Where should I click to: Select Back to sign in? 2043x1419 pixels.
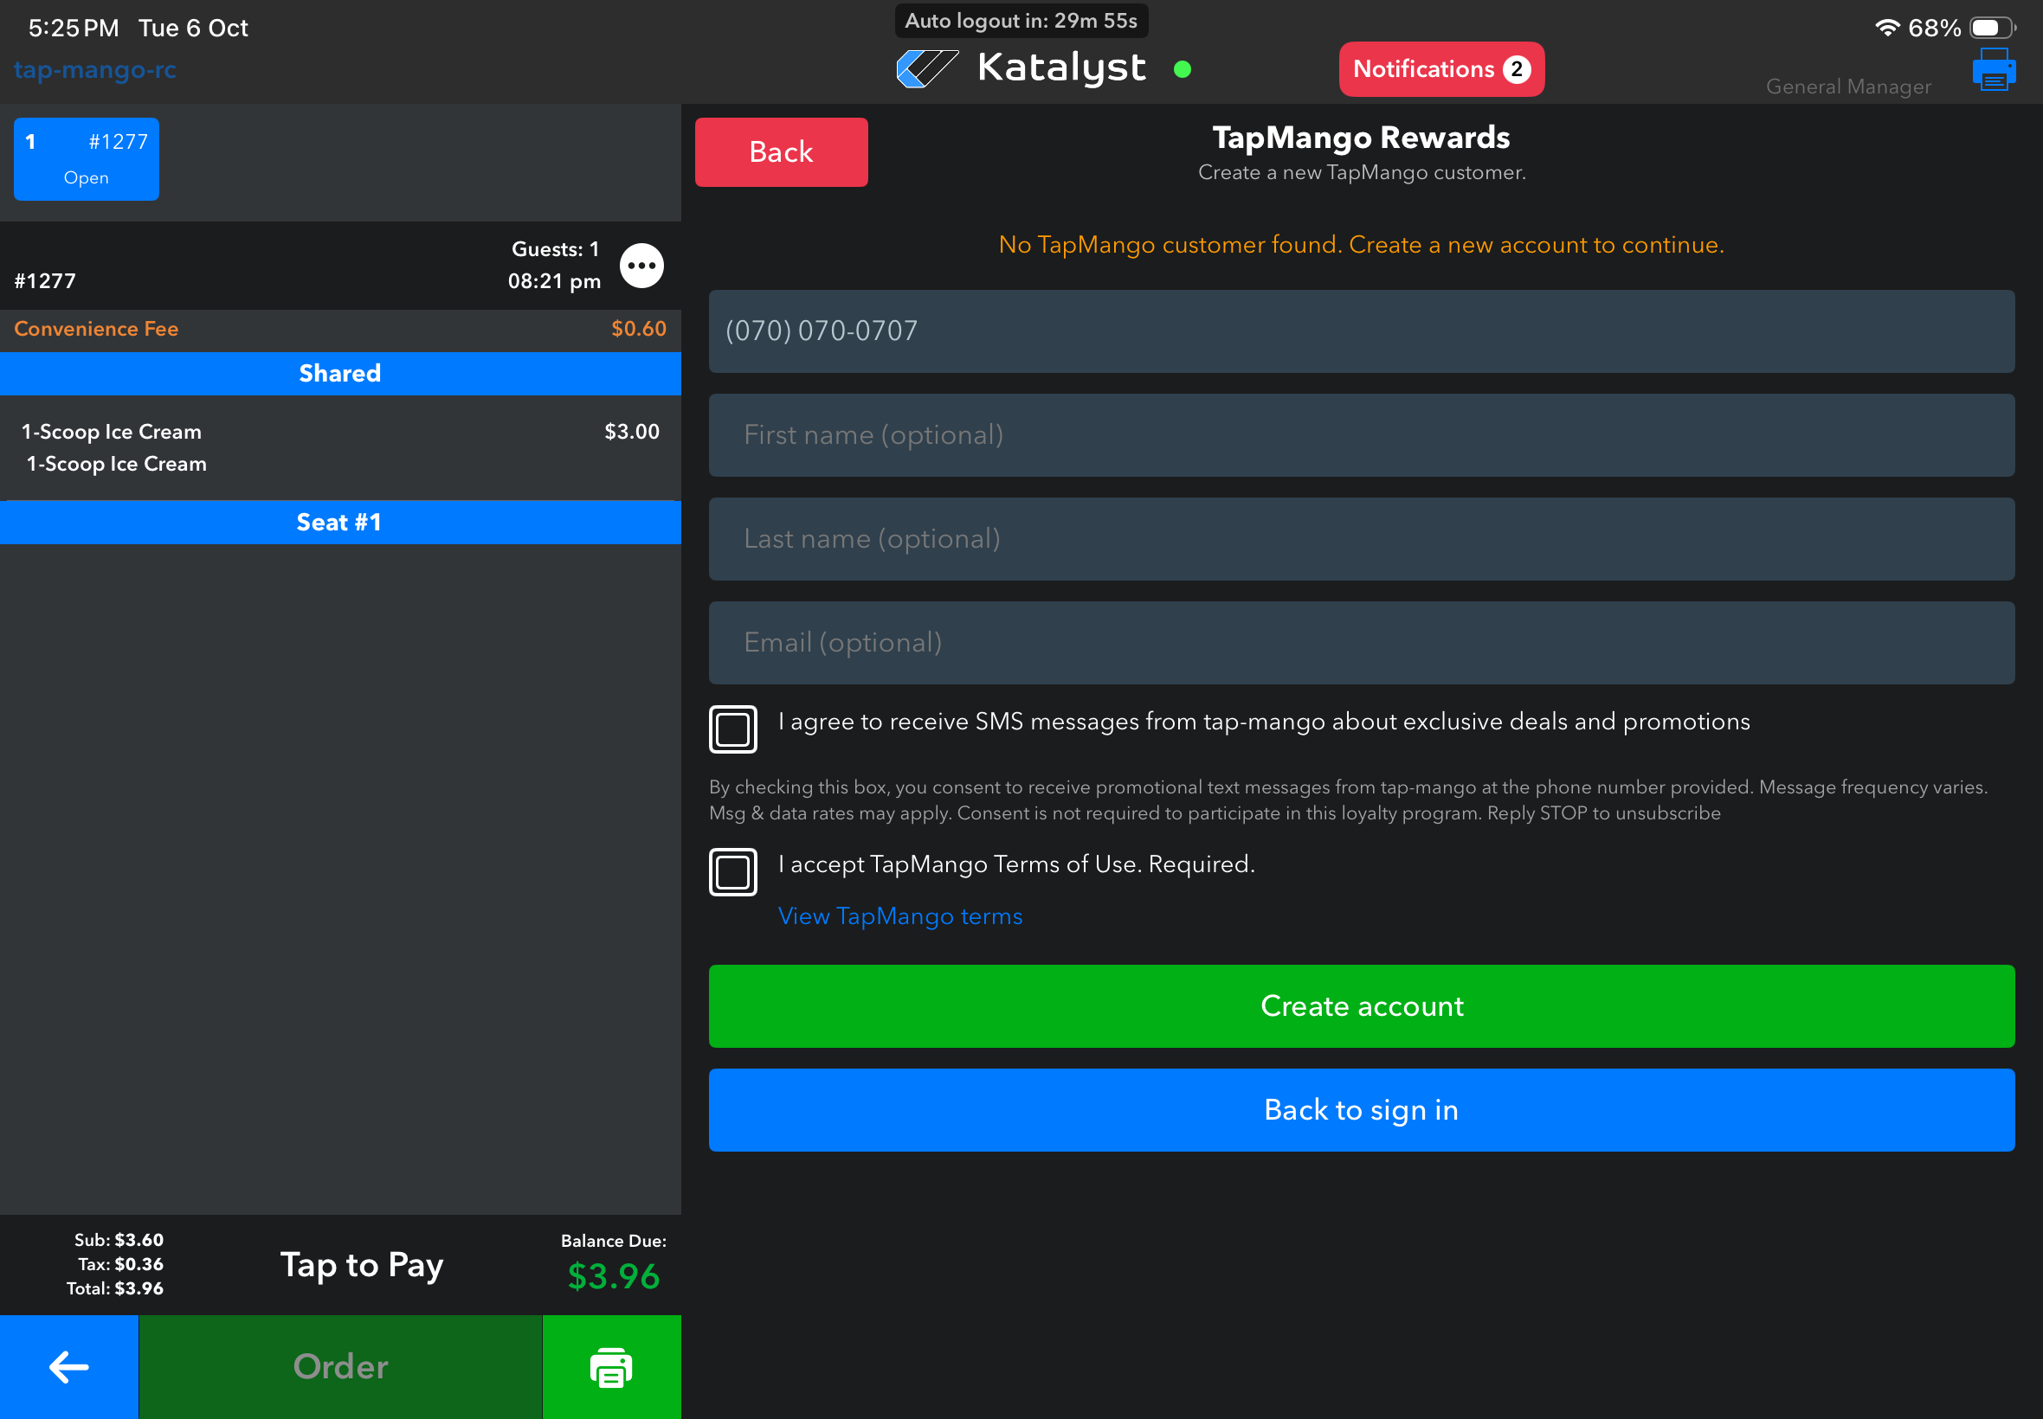pyautogui.click(x=1361, y=1109)
